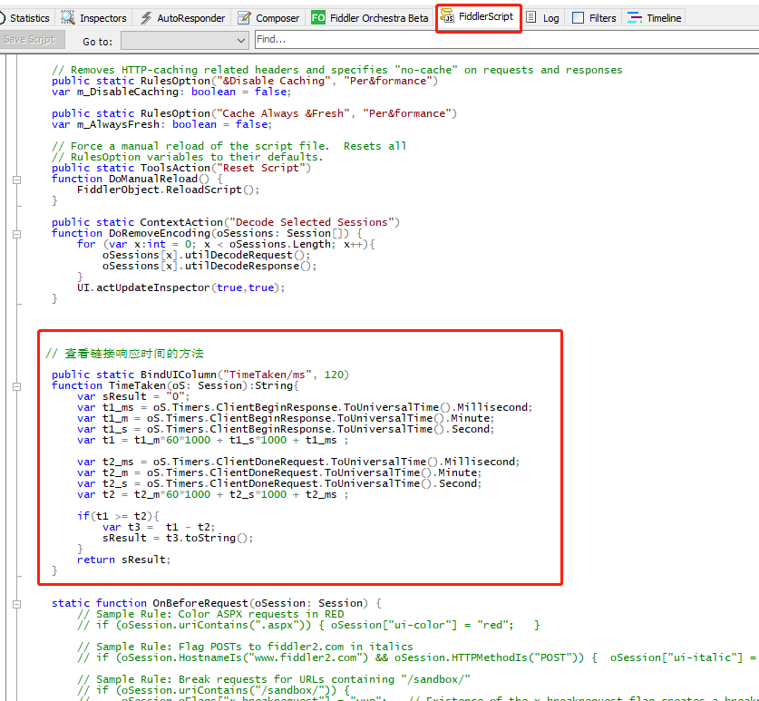759x701 pixels.
Task: Click the Composer pencil icon
Action: click(245, 18)
